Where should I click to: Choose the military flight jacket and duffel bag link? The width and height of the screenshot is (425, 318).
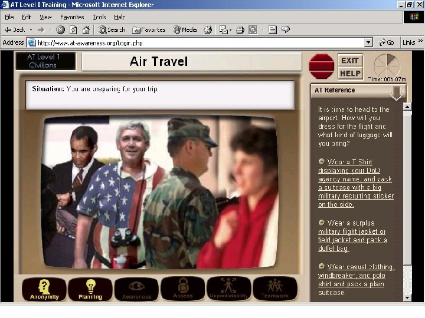point(352,236)
